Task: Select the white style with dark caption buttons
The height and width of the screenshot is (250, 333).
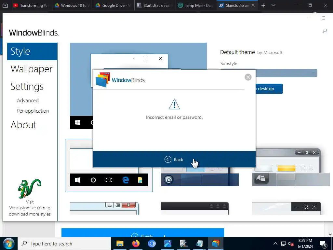Action: click(286, 208)
